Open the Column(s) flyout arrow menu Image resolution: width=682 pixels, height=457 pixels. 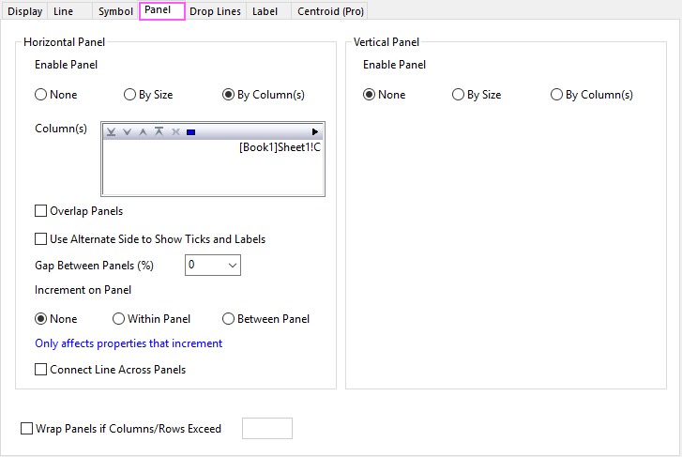click(x=315, y=132)
